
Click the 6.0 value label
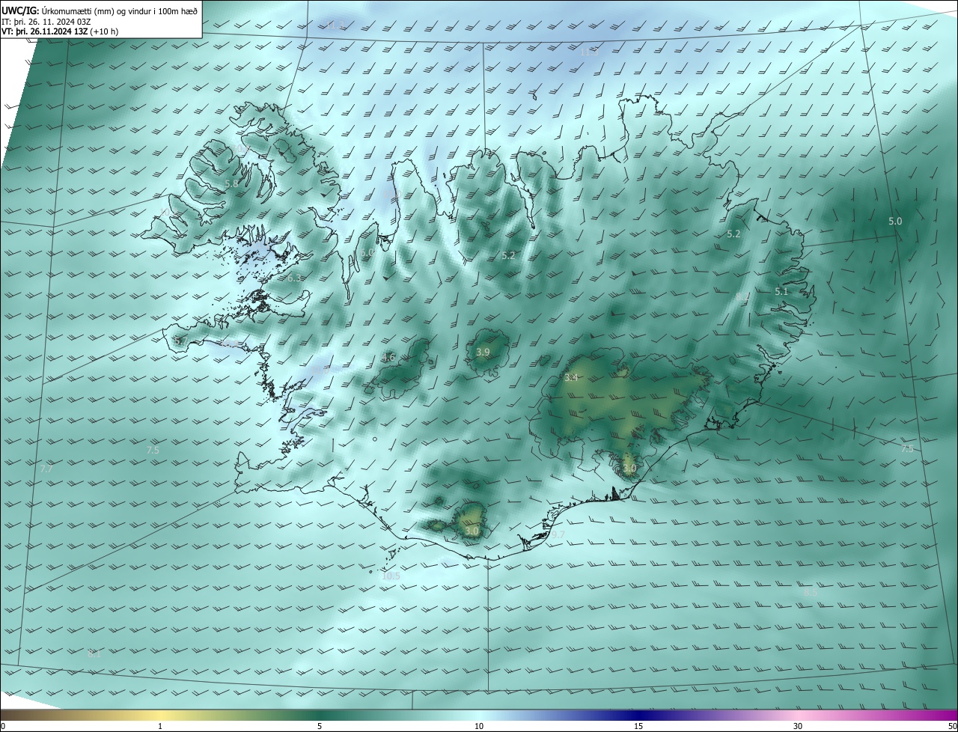[367, 254]
